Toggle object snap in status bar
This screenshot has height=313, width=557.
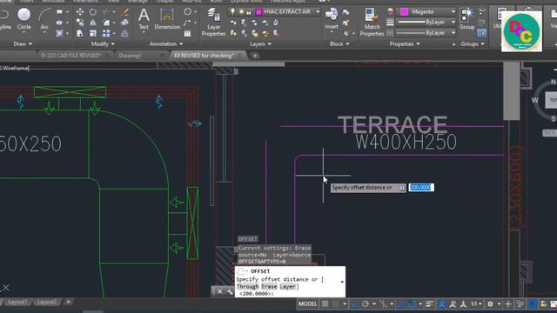[412, 304]
